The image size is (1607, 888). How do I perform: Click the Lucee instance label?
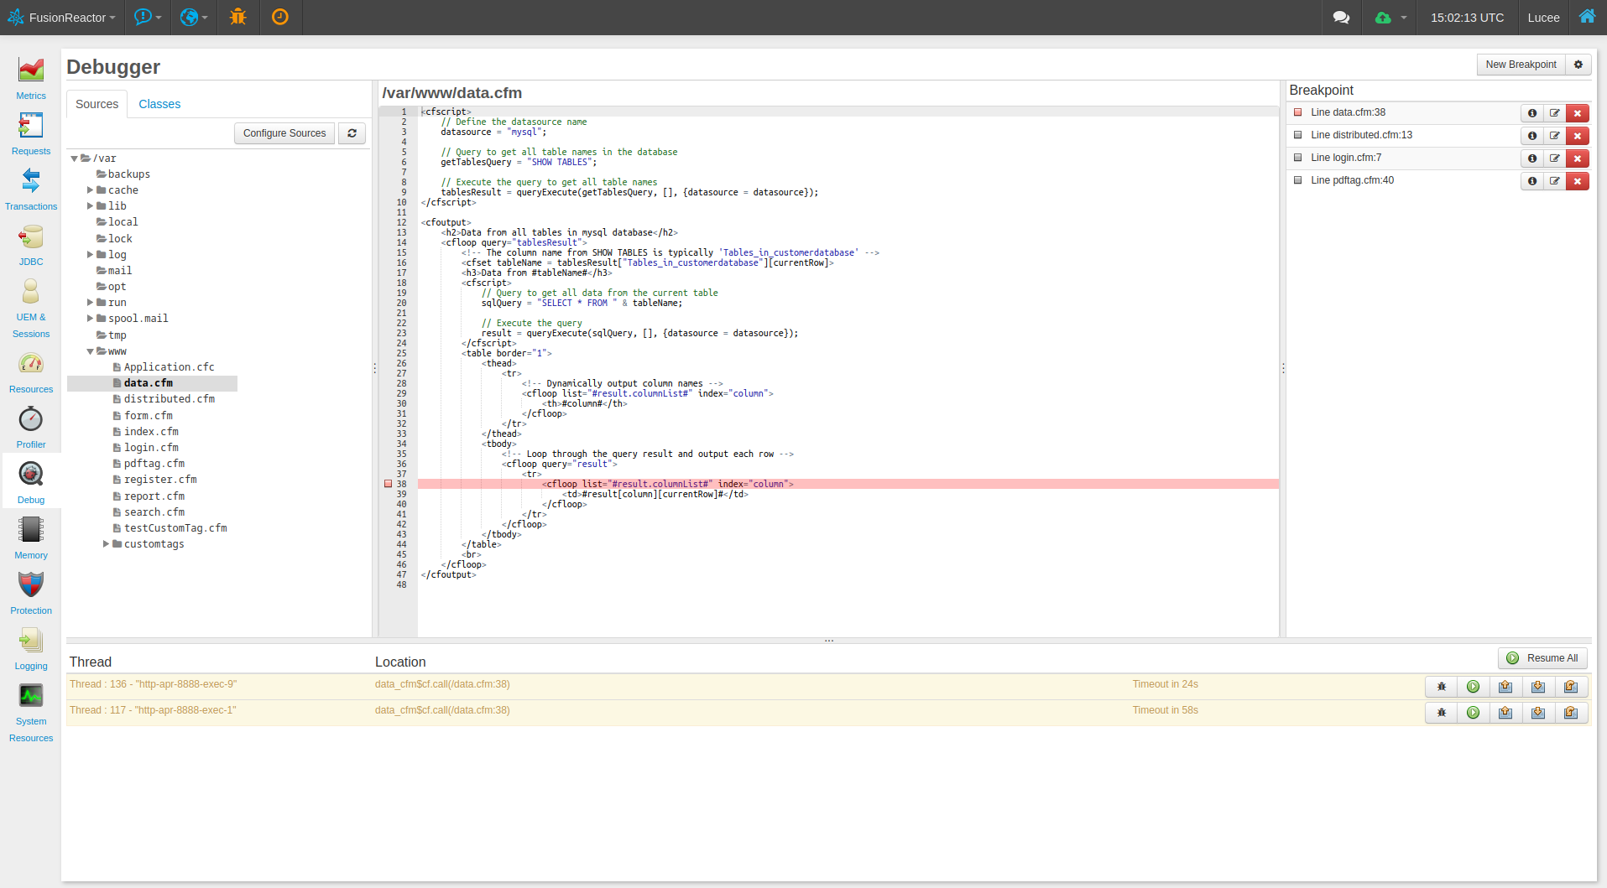click(x=1543, y=18)
